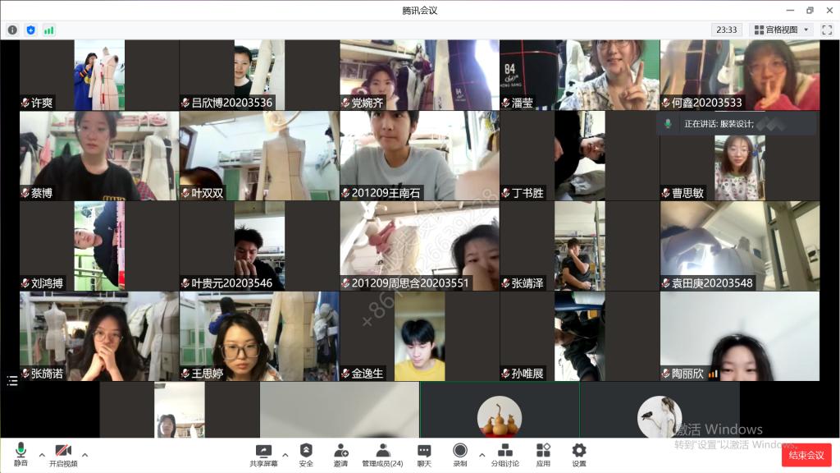840x473 pixels.
Task: Open 分组讨论 breakout rooms
Action: coord(504,454)
